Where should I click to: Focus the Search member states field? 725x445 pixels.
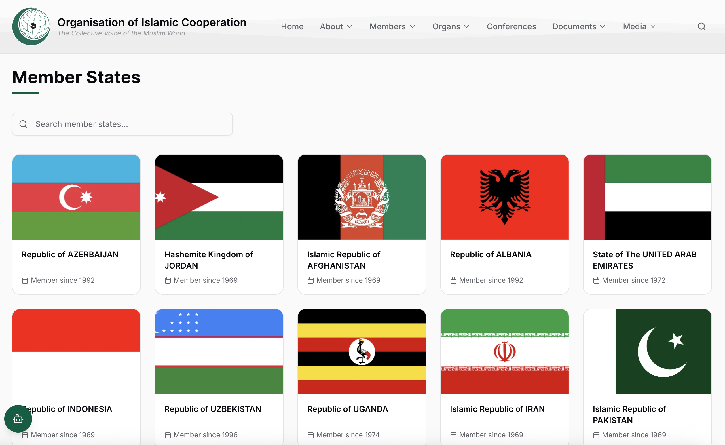[122, 124]
